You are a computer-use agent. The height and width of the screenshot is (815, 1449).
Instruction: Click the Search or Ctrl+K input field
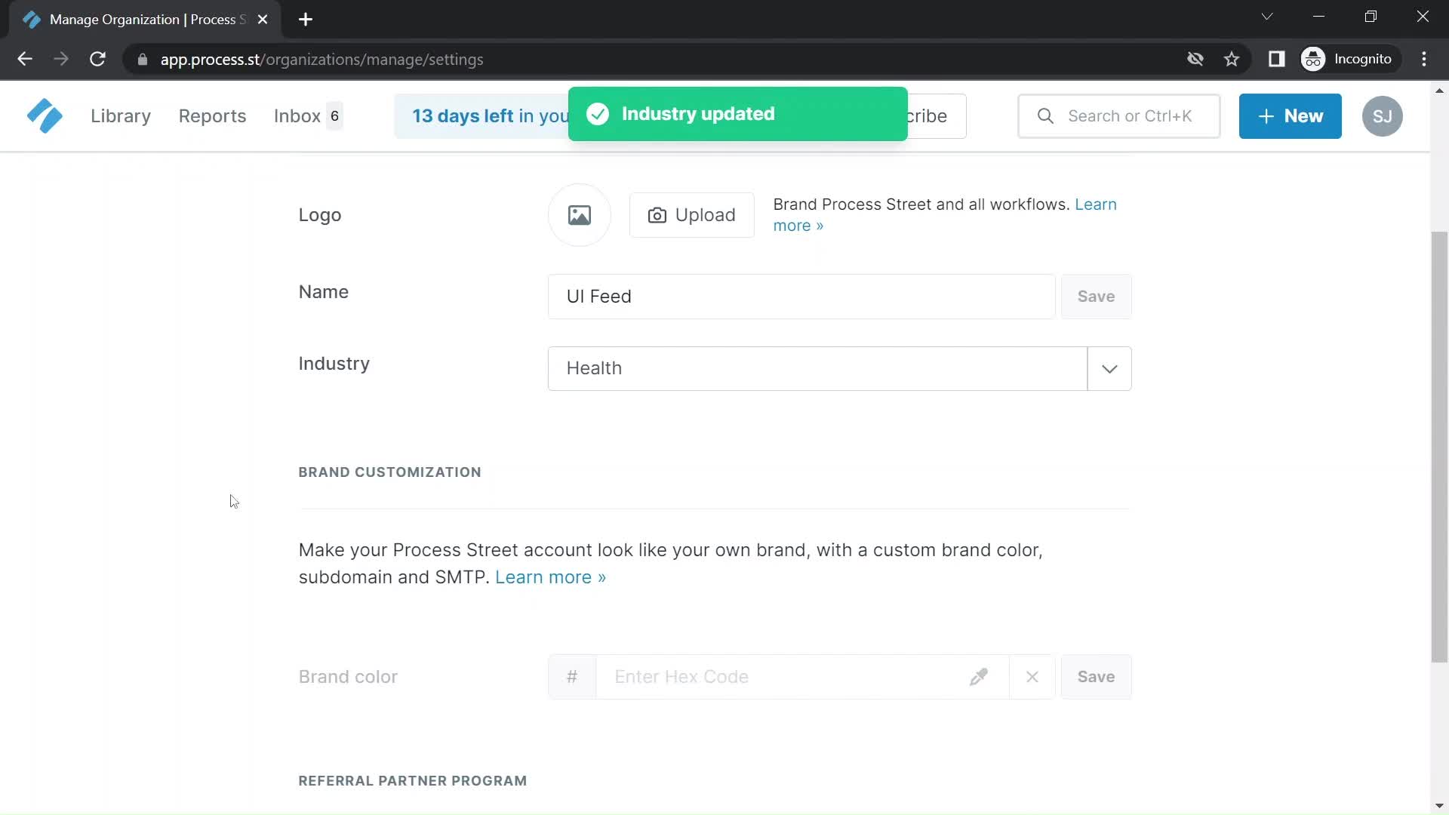(x=1118, y=115)
